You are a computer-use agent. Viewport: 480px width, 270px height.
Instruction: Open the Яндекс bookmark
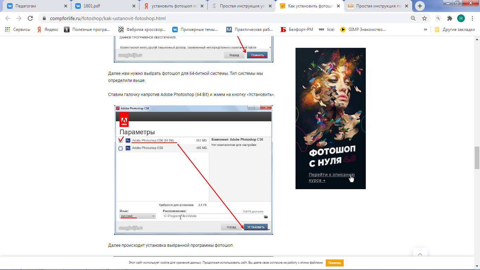click(48, 30)
